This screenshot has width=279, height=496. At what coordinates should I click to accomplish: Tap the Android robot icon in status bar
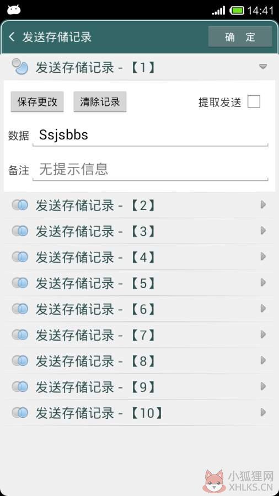point(14,10)
